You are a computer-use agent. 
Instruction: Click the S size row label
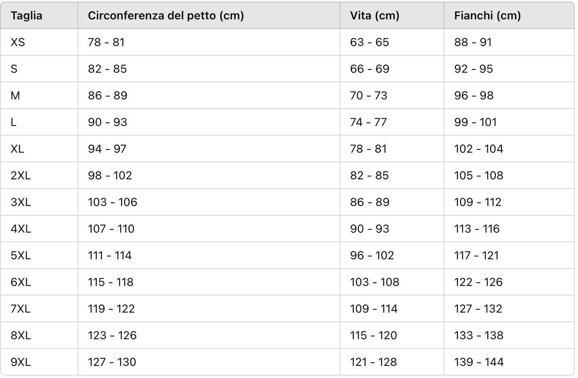(14, 69)
